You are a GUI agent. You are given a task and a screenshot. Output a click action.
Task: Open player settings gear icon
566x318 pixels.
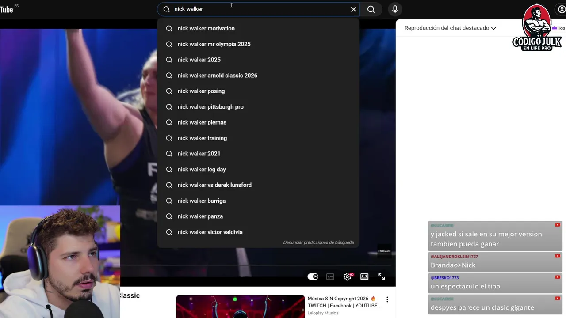point(348,276)
